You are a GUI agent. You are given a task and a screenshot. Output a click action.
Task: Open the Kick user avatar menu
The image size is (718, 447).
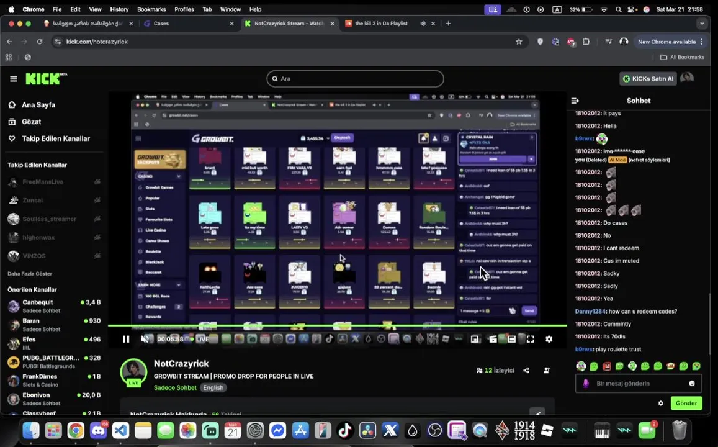pyautogui.click(x=687, y=78)
